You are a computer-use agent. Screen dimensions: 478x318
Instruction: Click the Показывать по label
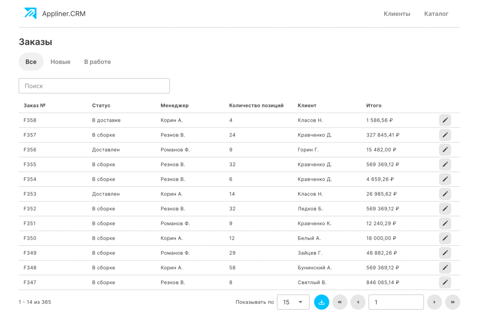coord(255,302)
